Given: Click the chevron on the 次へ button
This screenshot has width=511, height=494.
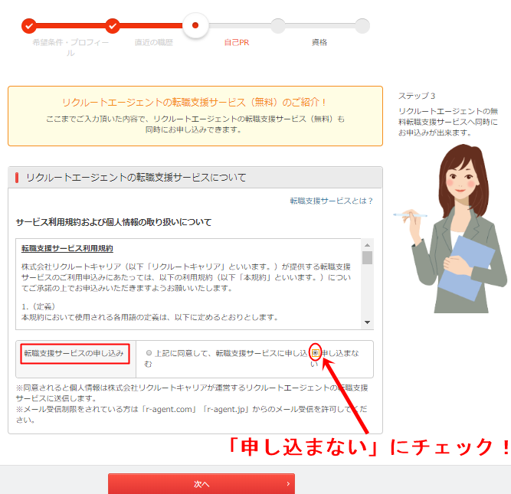Looking at the screenshot, I should pos(288,483).
